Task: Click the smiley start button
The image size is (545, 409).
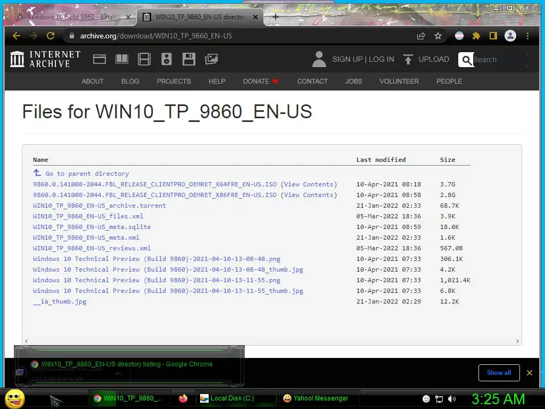Action: (x=15, y=399)
